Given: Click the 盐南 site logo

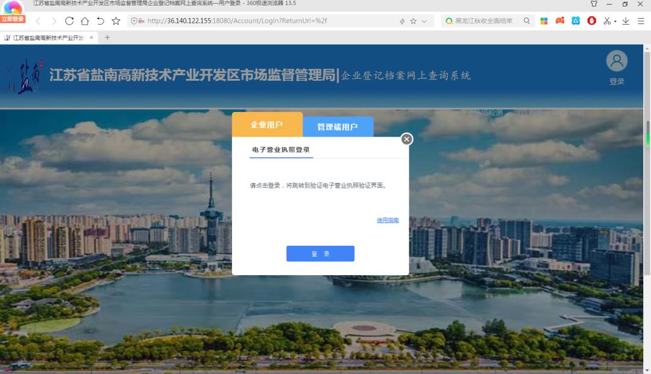Looking at the screenshot, I should click(24, 75).
